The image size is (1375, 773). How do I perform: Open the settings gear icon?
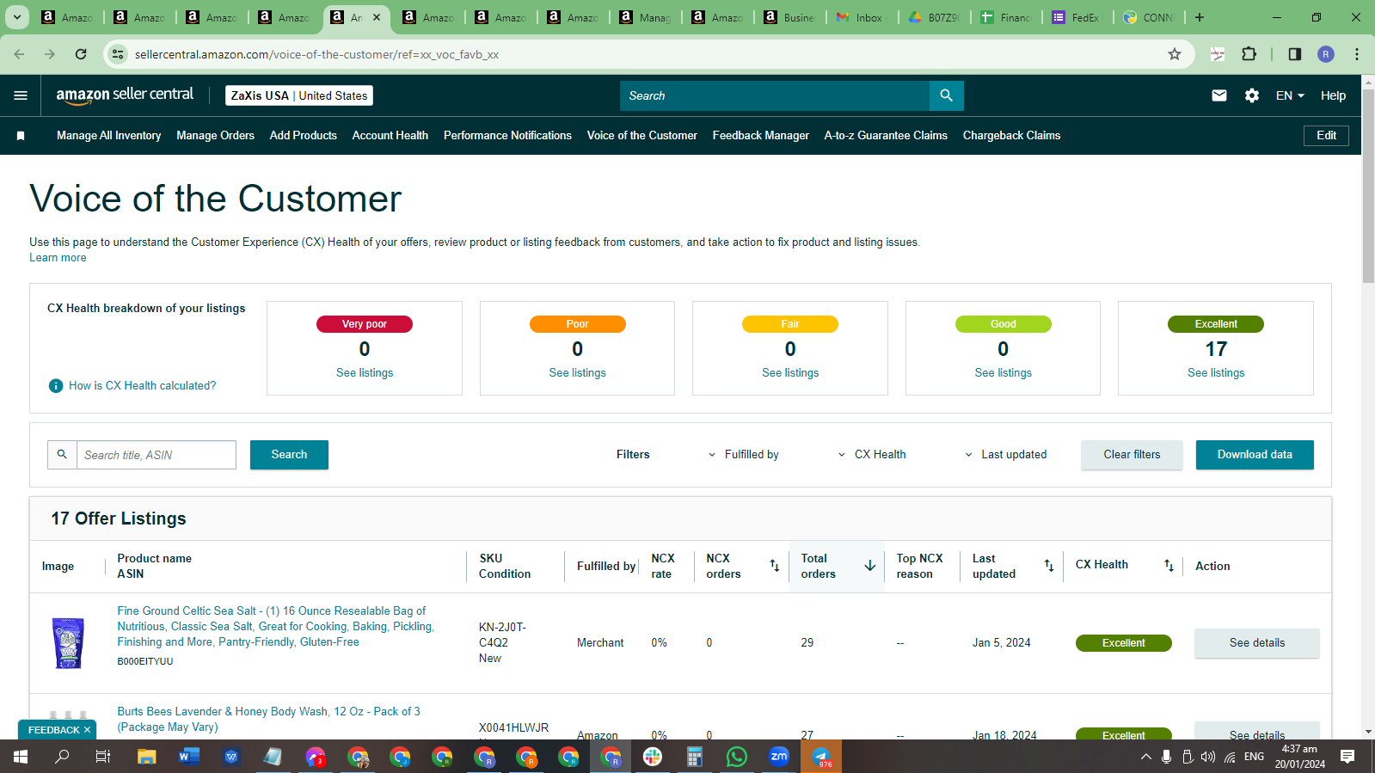(1252, 95)
